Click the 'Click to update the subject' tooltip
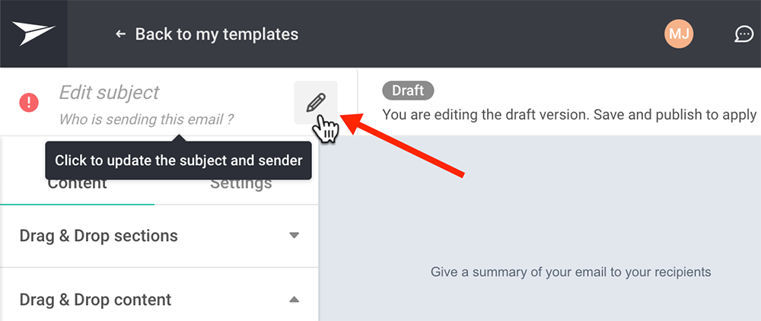 (178, 160)
